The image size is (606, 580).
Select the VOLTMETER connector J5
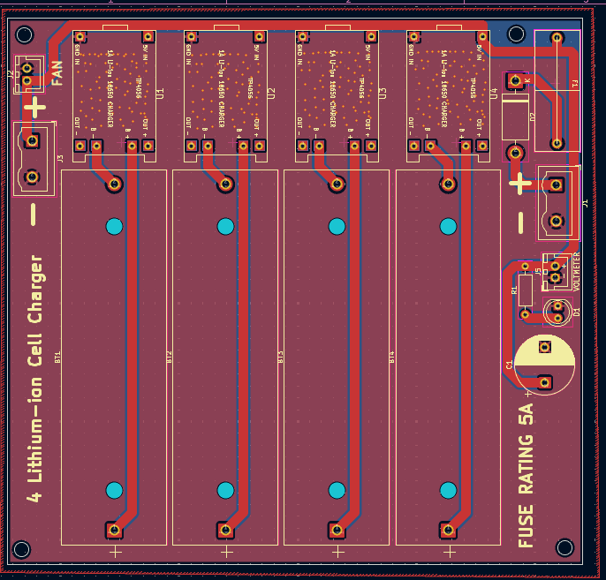tap(556, 271)
